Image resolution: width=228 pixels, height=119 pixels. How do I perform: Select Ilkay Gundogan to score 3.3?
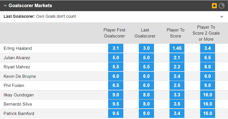(177, 95)
